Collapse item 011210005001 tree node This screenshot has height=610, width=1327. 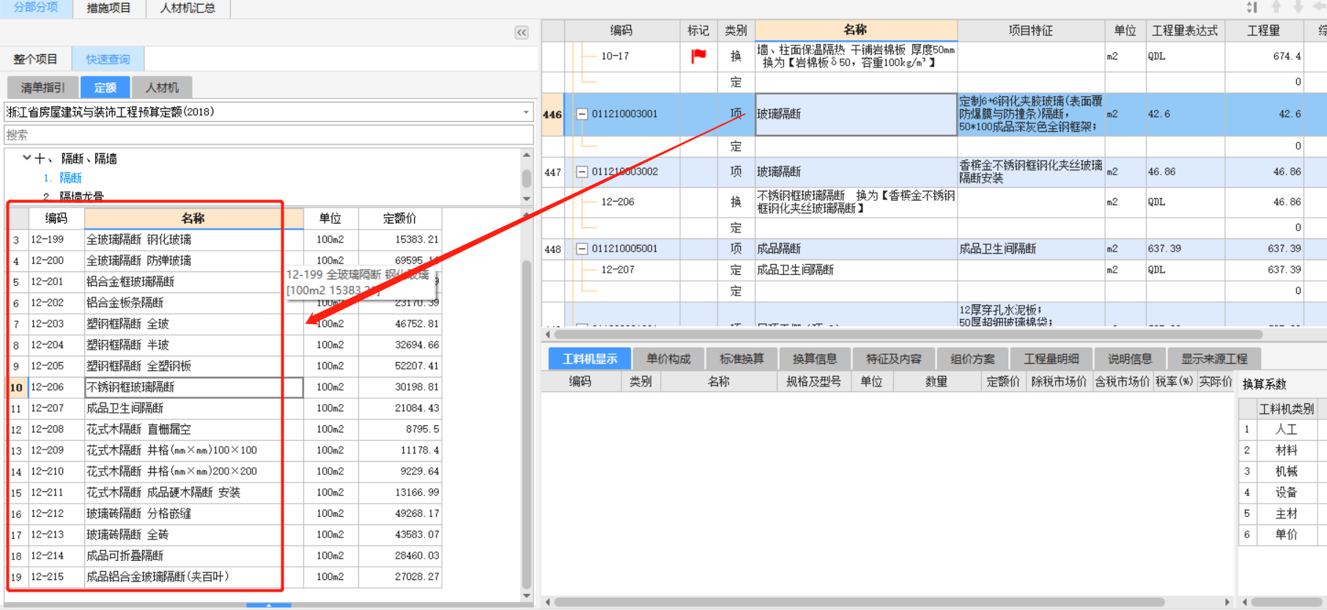coord(582,249)
